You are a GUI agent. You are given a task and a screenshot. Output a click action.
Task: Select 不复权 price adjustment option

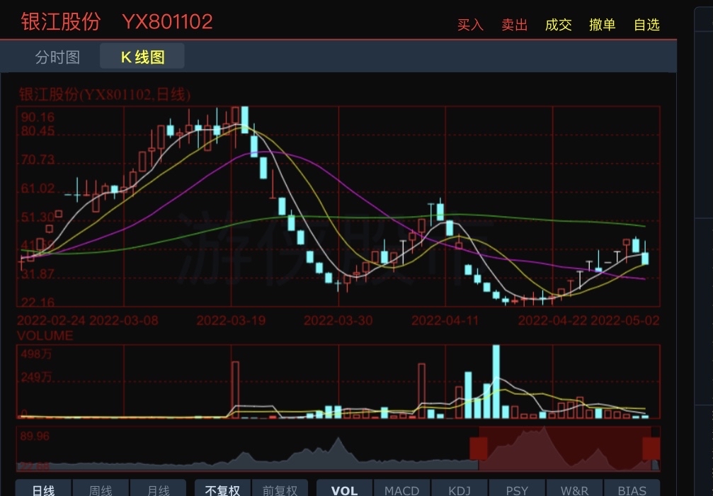click(222, 490)
